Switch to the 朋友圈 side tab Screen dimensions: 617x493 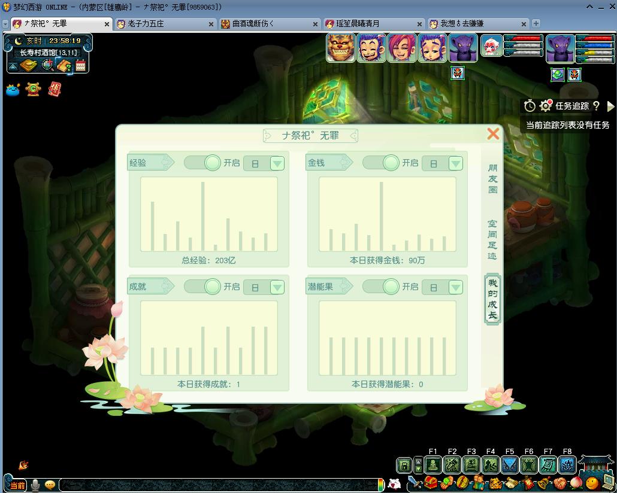coord(492,179)
